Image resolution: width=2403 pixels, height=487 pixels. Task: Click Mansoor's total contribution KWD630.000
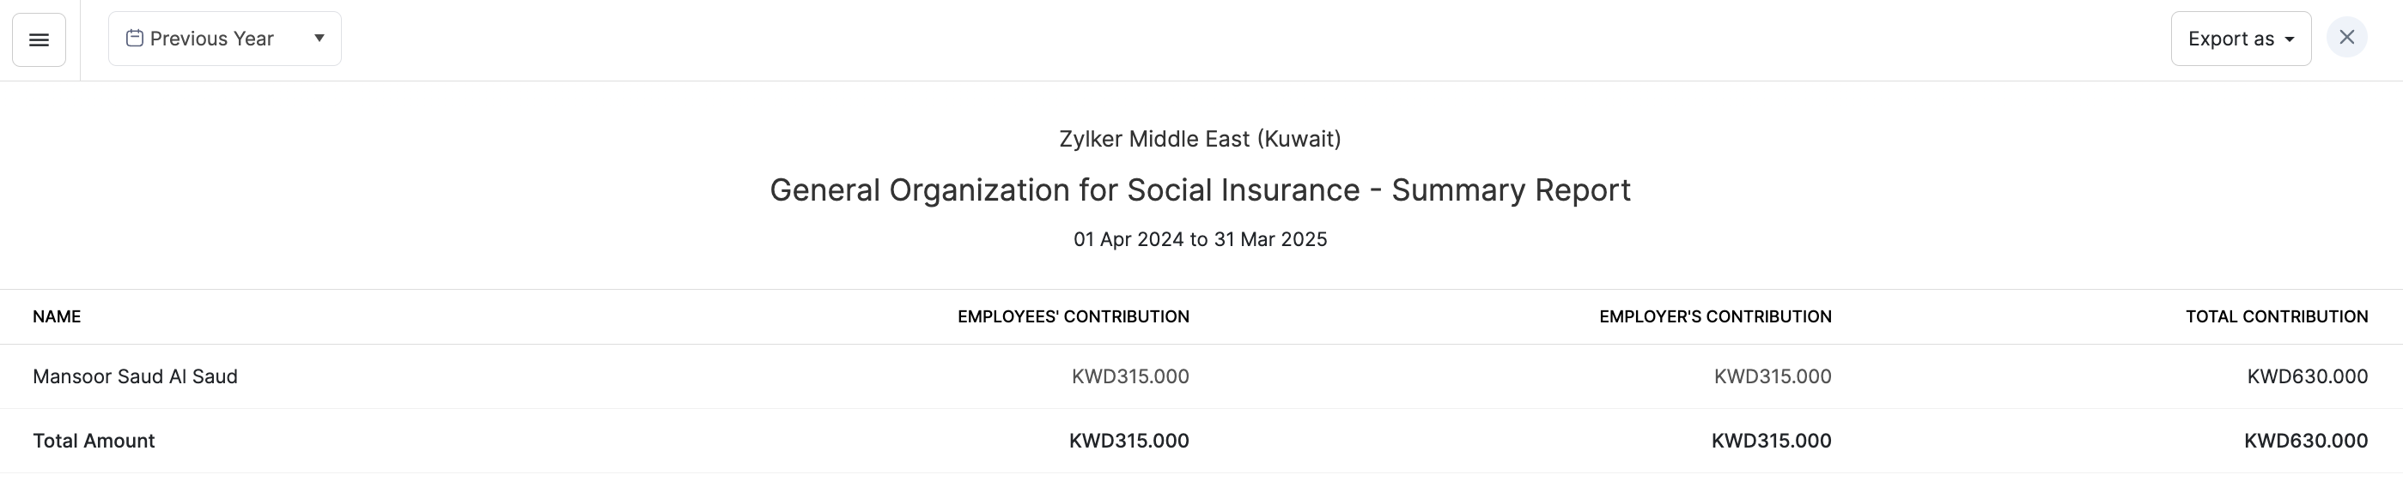[x=2307, y=376]
